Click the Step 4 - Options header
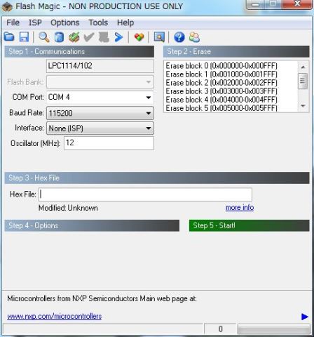The width and height of the screenshot is (314, 337). click(92, 225)
